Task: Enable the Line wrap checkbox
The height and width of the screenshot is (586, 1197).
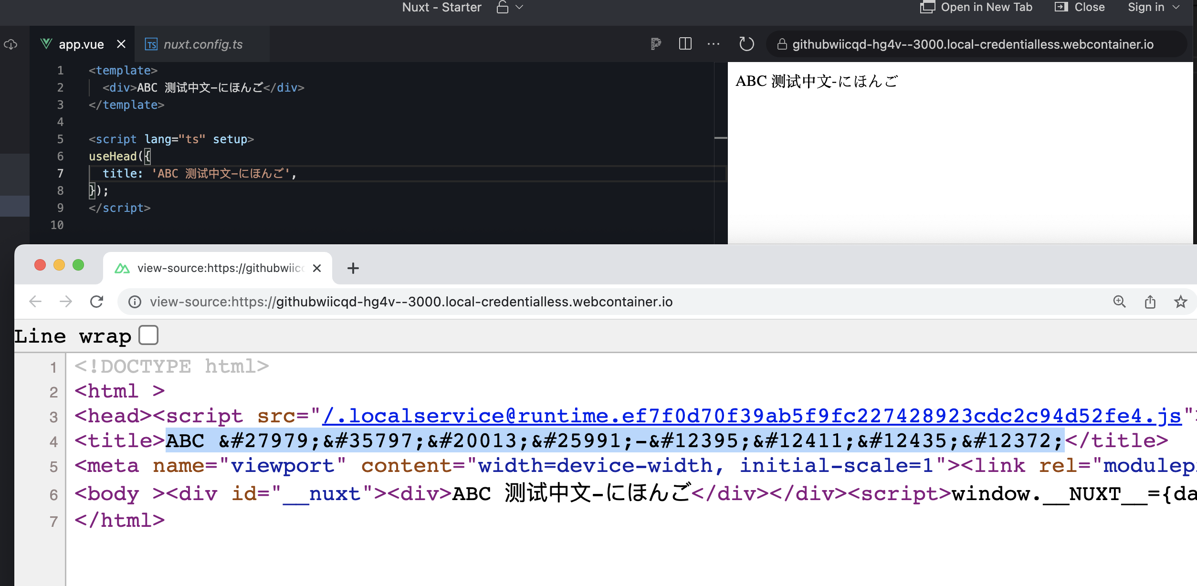Action: (148, 335)
